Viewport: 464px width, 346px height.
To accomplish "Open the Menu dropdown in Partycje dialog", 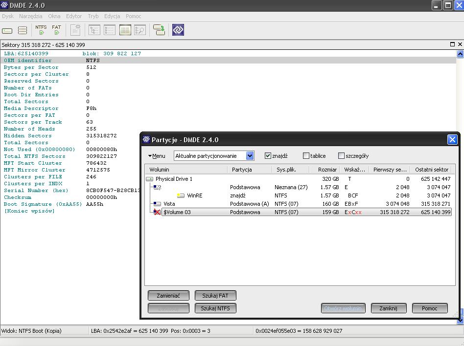I will (x=157, y=156).
